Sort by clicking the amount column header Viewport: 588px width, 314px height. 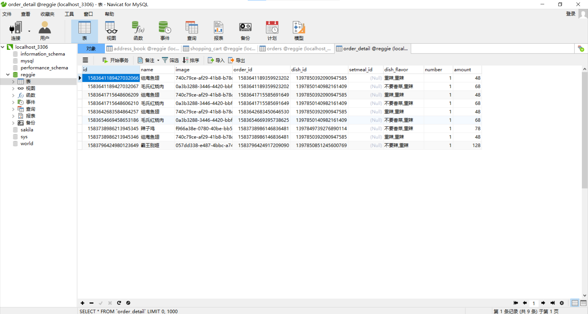[467, 70]
